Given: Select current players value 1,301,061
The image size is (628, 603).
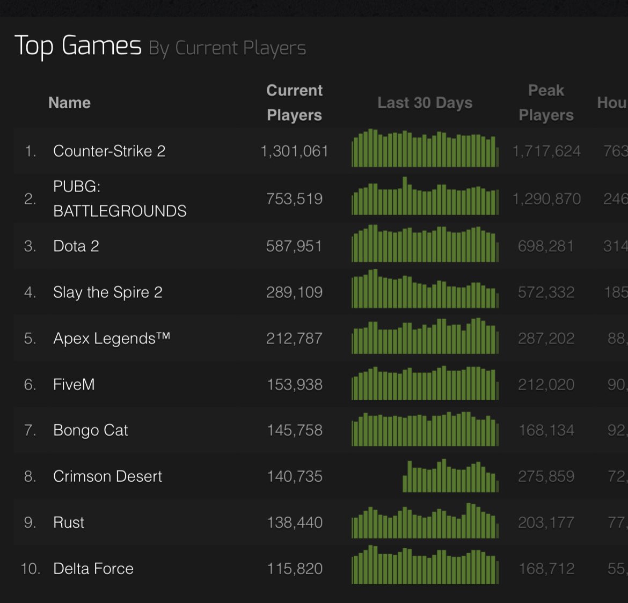Looking at the screenshot, I should (x=294, y=151).
